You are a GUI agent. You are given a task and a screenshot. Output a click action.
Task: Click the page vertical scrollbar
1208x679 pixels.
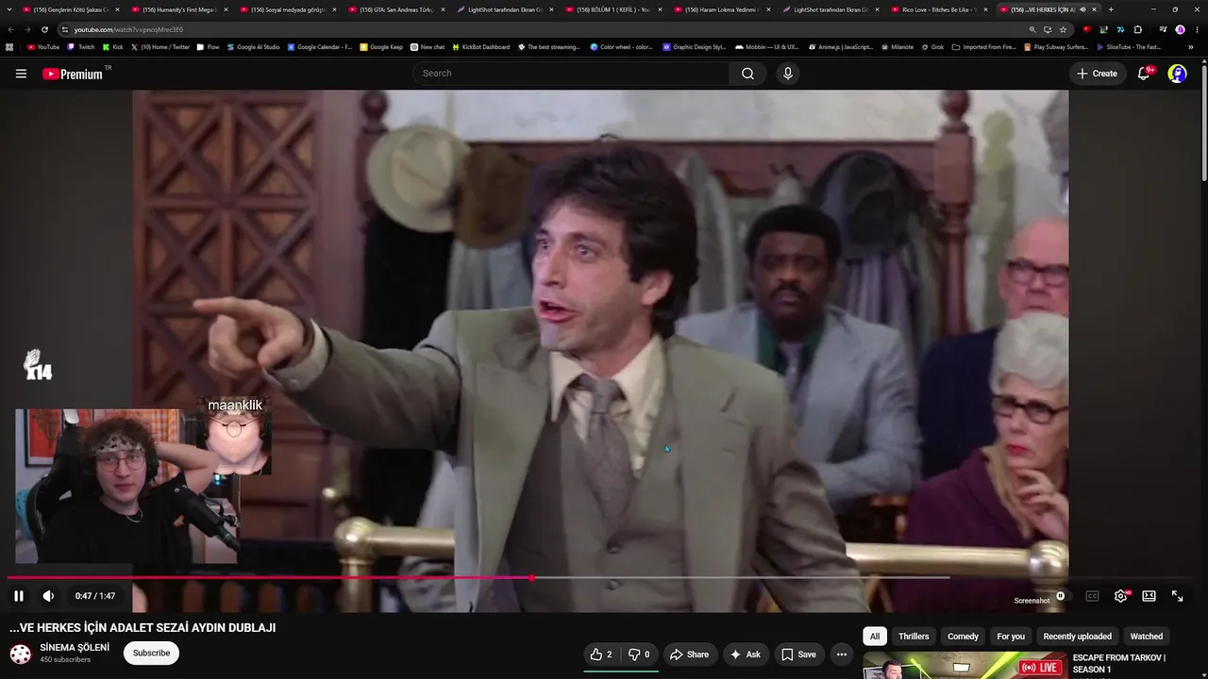coord(1203,123)
